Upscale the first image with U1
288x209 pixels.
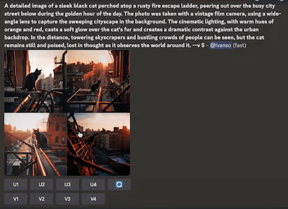click(x=16, y=184)
